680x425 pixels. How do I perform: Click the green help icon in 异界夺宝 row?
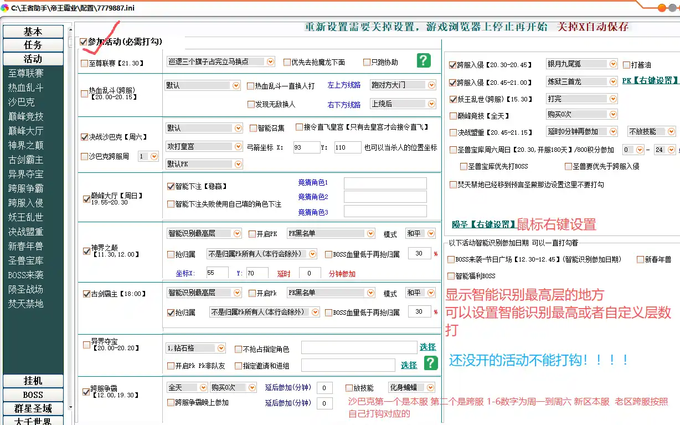click(x=431, y=363)
